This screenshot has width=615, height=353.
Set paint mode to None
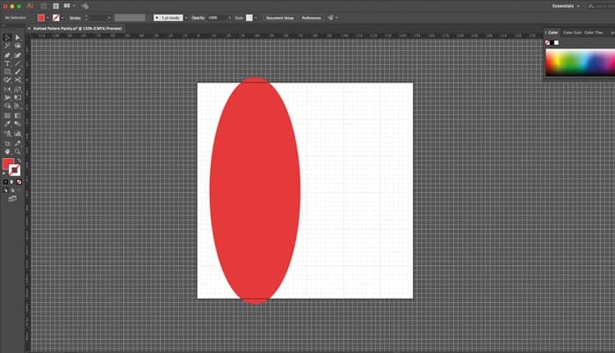click(18, 182)
